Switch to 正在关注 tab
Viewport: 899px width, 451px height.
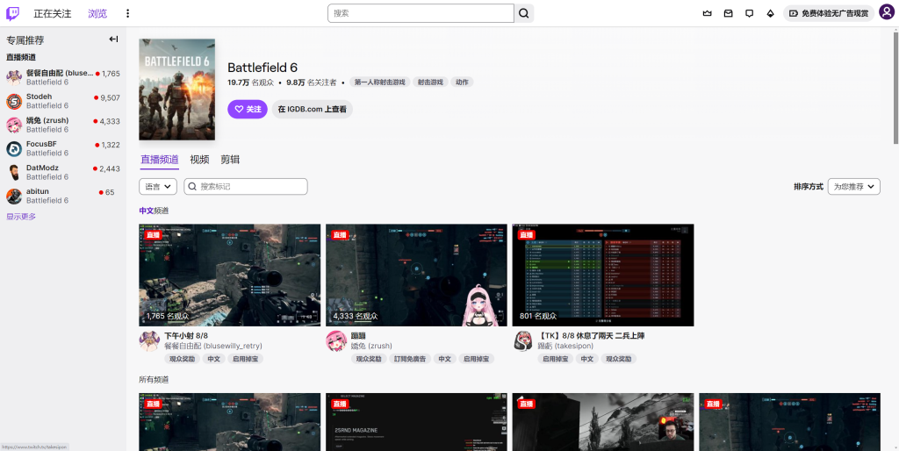[53, 13]
